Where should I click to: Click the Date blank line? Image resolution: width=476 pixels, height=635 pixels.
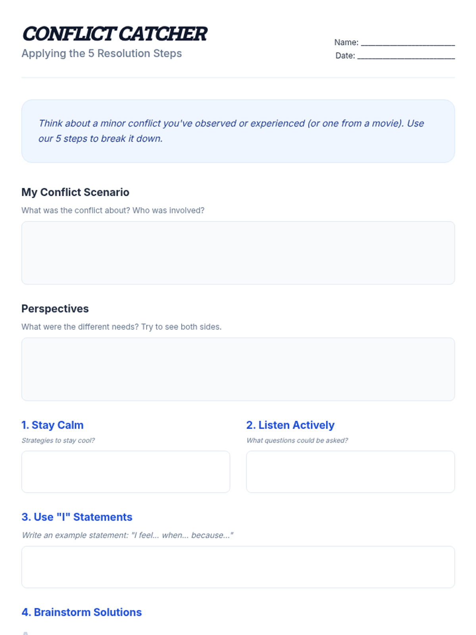(x=406, y=57)
